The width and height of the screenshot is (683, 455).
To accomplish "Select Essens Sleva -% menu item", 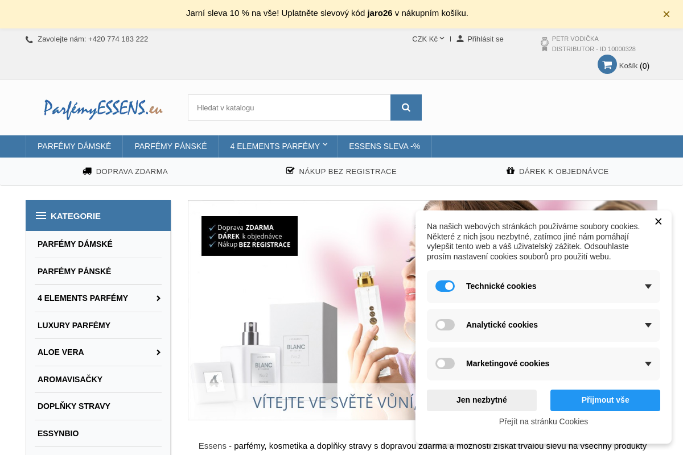I will tap(384, 146).
